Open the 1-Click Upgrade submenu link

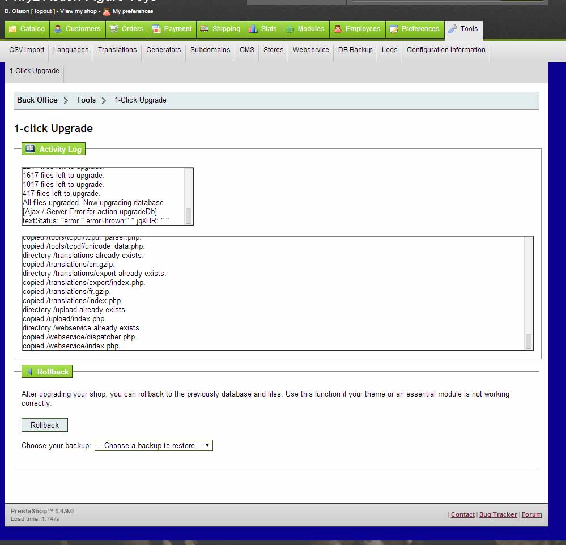[35, 71]
